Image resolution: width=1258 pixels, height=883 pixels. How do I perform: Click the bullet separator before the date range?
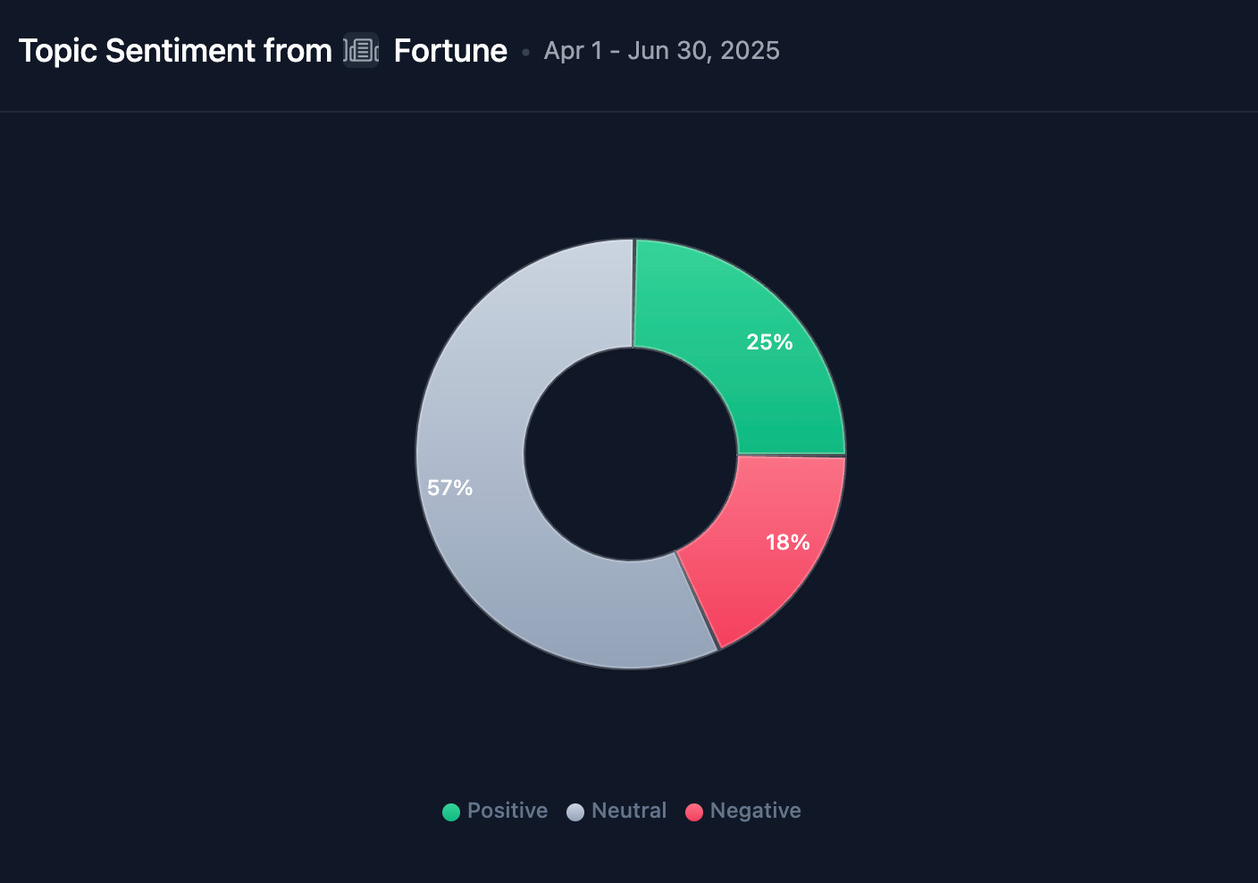525,53
